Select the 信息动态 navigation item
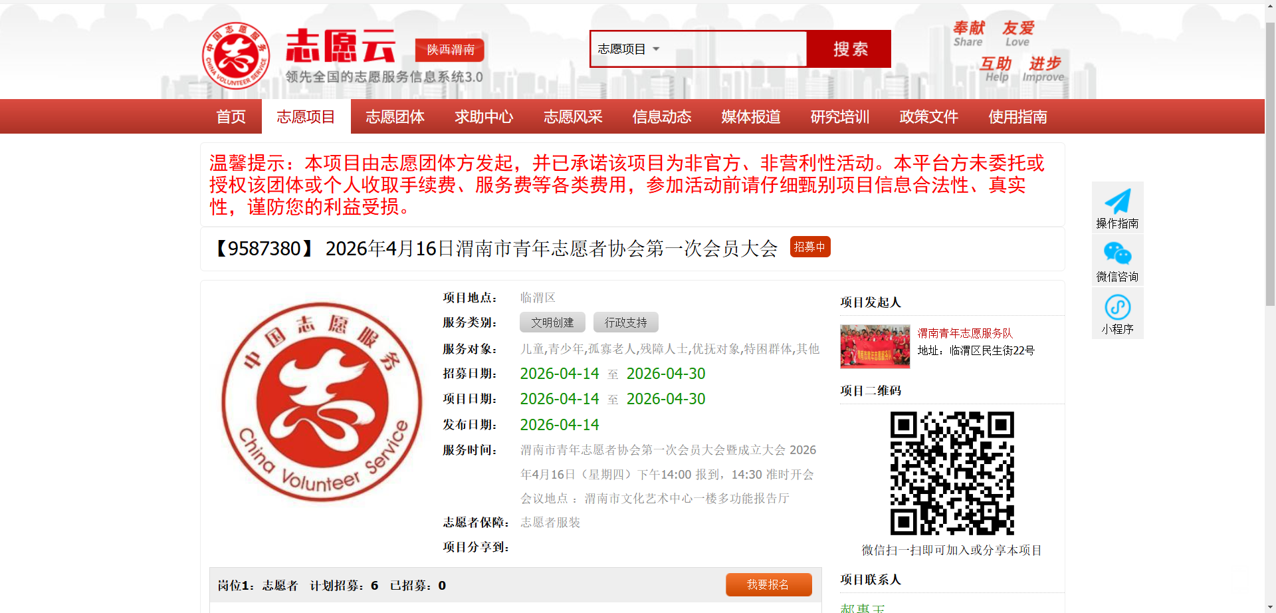Image resolution: width=1276 pixels, height=613 pixels. [x=661, y=116]
